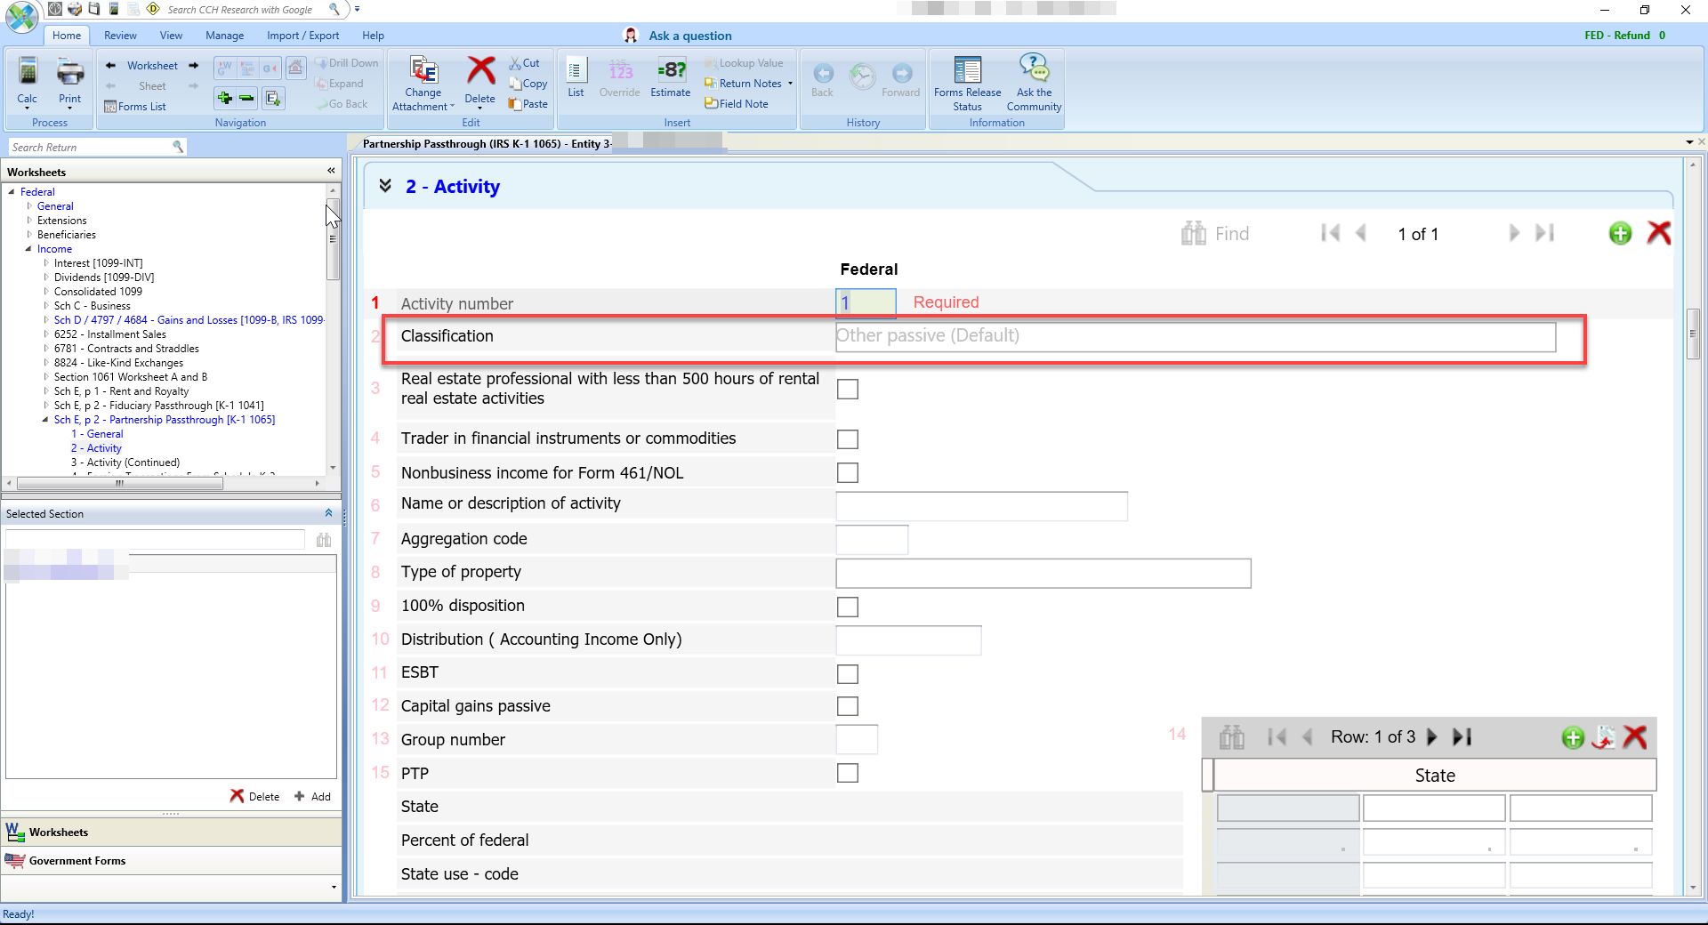
Task: Collapse the 2 - Activity section chevron
Action: [385, 186]
